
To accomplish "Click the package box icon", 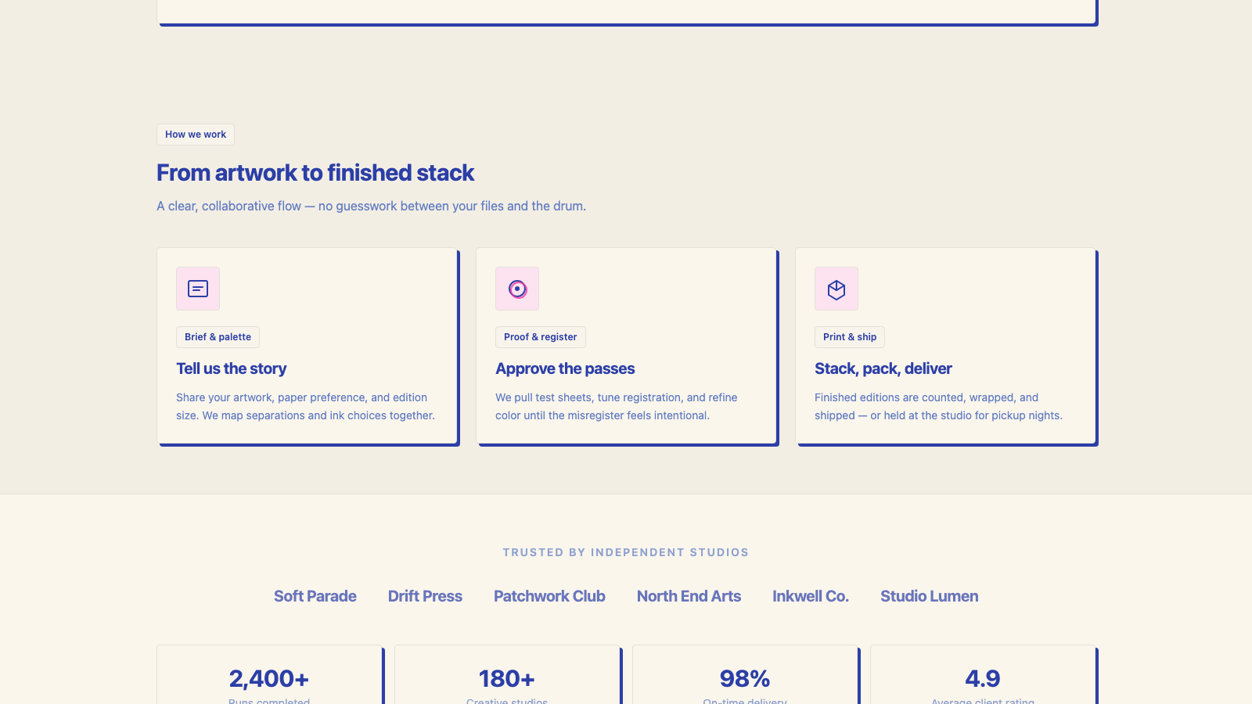I will pos(836,289).
